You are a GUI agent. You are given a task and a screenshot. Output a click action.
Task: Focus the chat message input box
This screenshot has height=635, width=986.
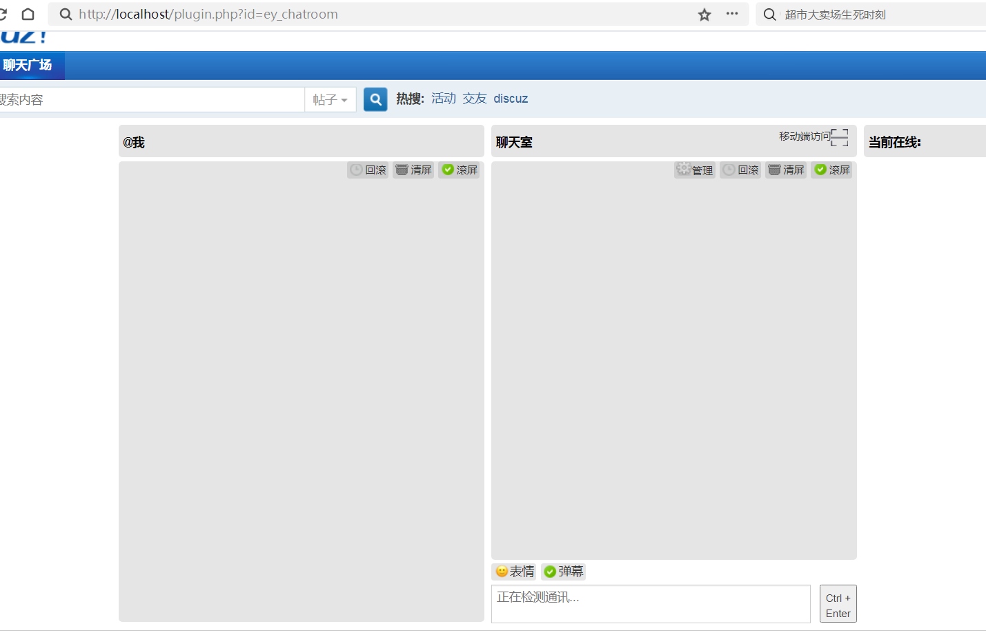651,604
